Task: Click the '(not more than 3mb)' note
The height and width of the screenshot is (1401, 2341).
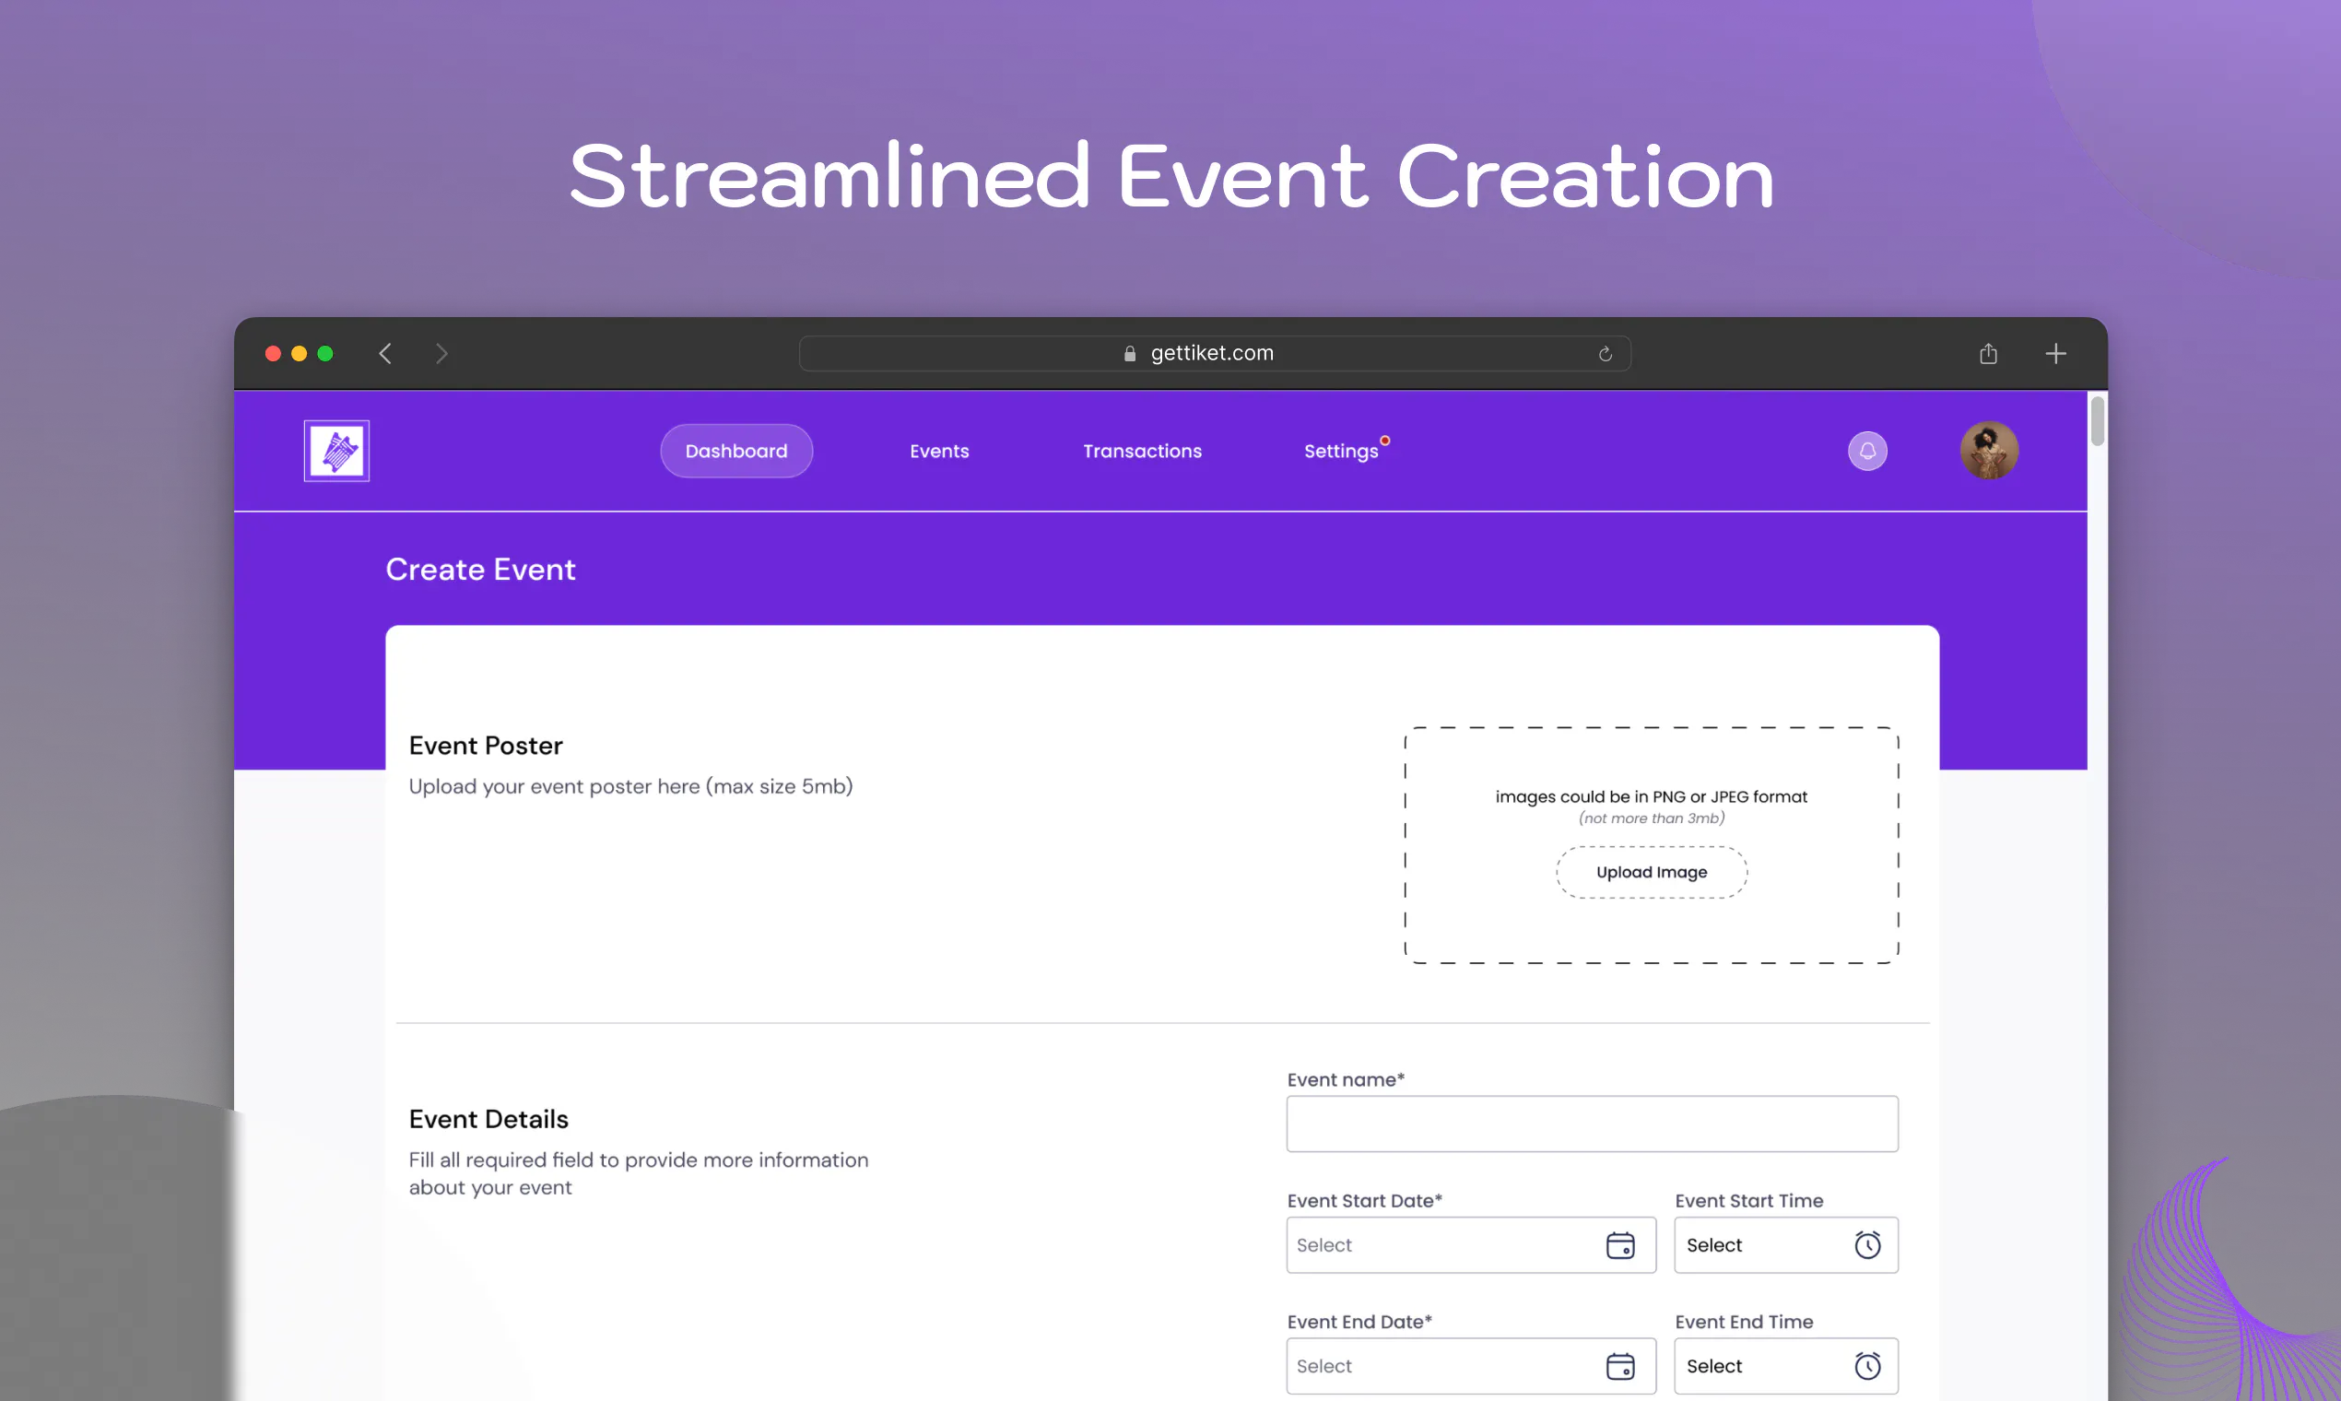Action: (x=1651, y=818)
